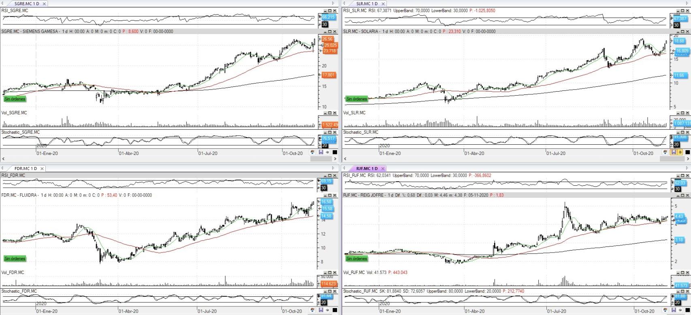Maximize the RSI_RJF.MC indicator panel
The image size is (691, 315).
tap(682, 176)
